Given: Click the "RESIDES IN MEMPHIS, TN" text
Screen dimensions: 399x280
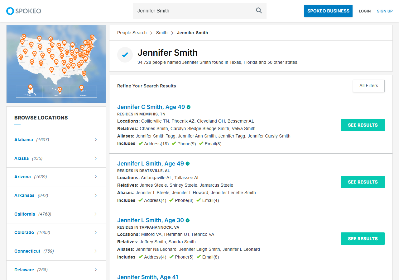Looking at the screenshot, I should tap(141, 114).
